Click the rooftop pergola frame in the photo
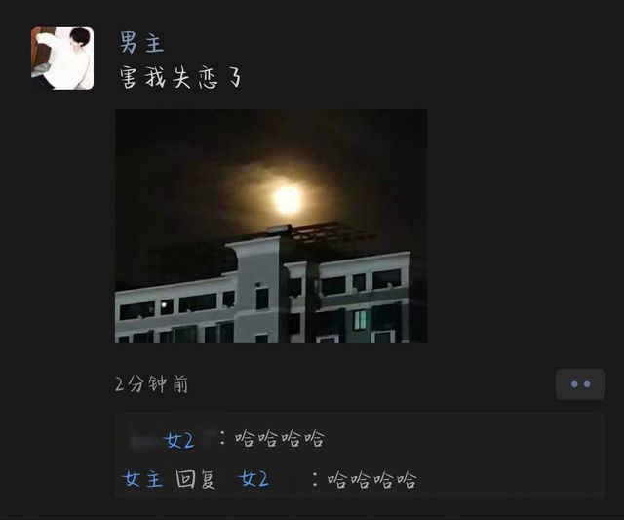Viewport: 624px width, 520px height. 331,234
